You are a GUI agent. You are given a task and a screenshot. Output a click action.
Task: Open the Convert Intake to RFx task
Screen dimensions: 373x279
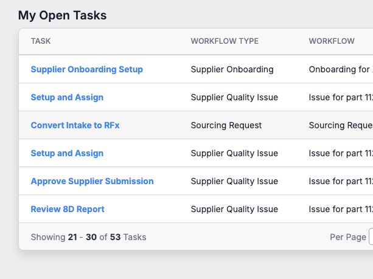[75, 125]
